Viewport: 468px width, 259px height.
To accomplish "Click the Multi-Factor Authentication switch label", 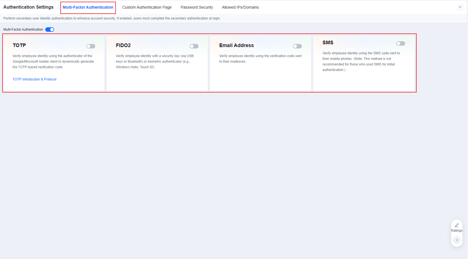I will 23,30.
